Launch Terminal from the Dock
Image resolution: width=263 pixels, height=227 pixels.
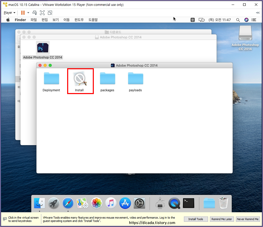click(188, 203)
